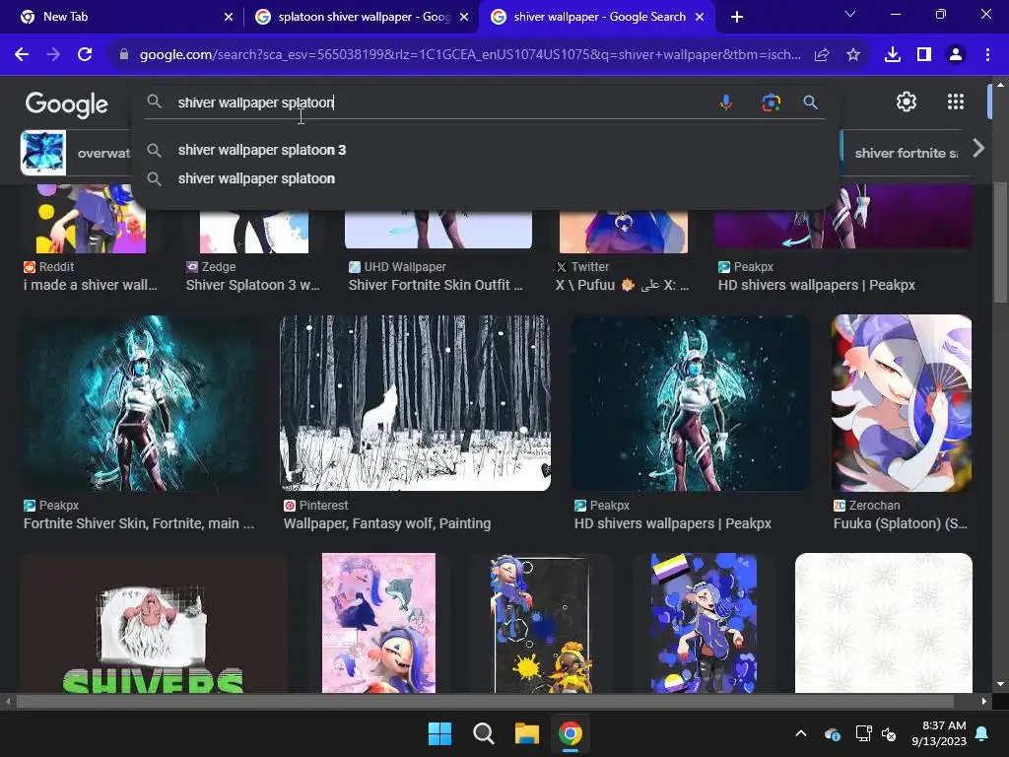Screen dimensions: 1009x757
Task: Open Google quick settings gear
Action: [907, 102]
